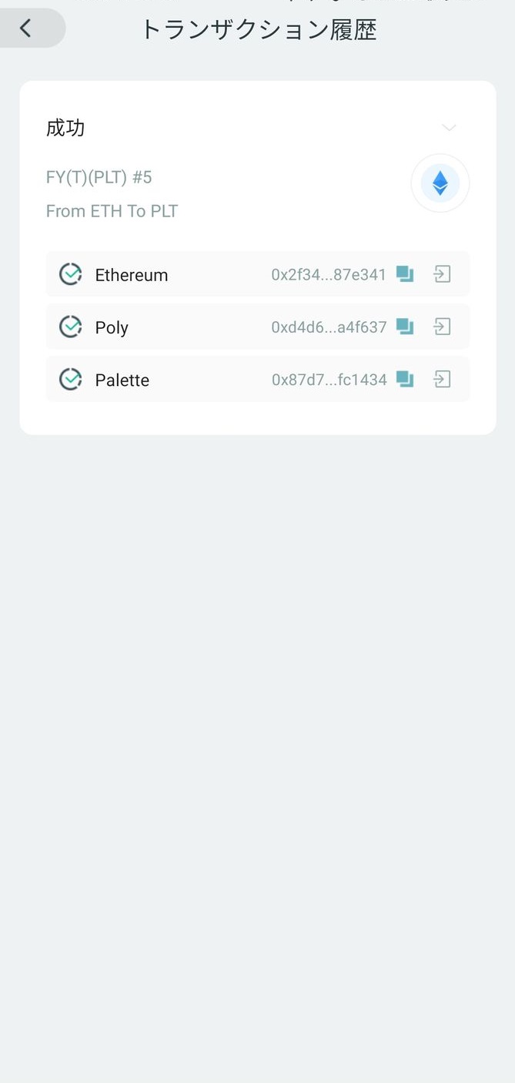Copy the Poly transaction hash

click(x=404, y=327)
